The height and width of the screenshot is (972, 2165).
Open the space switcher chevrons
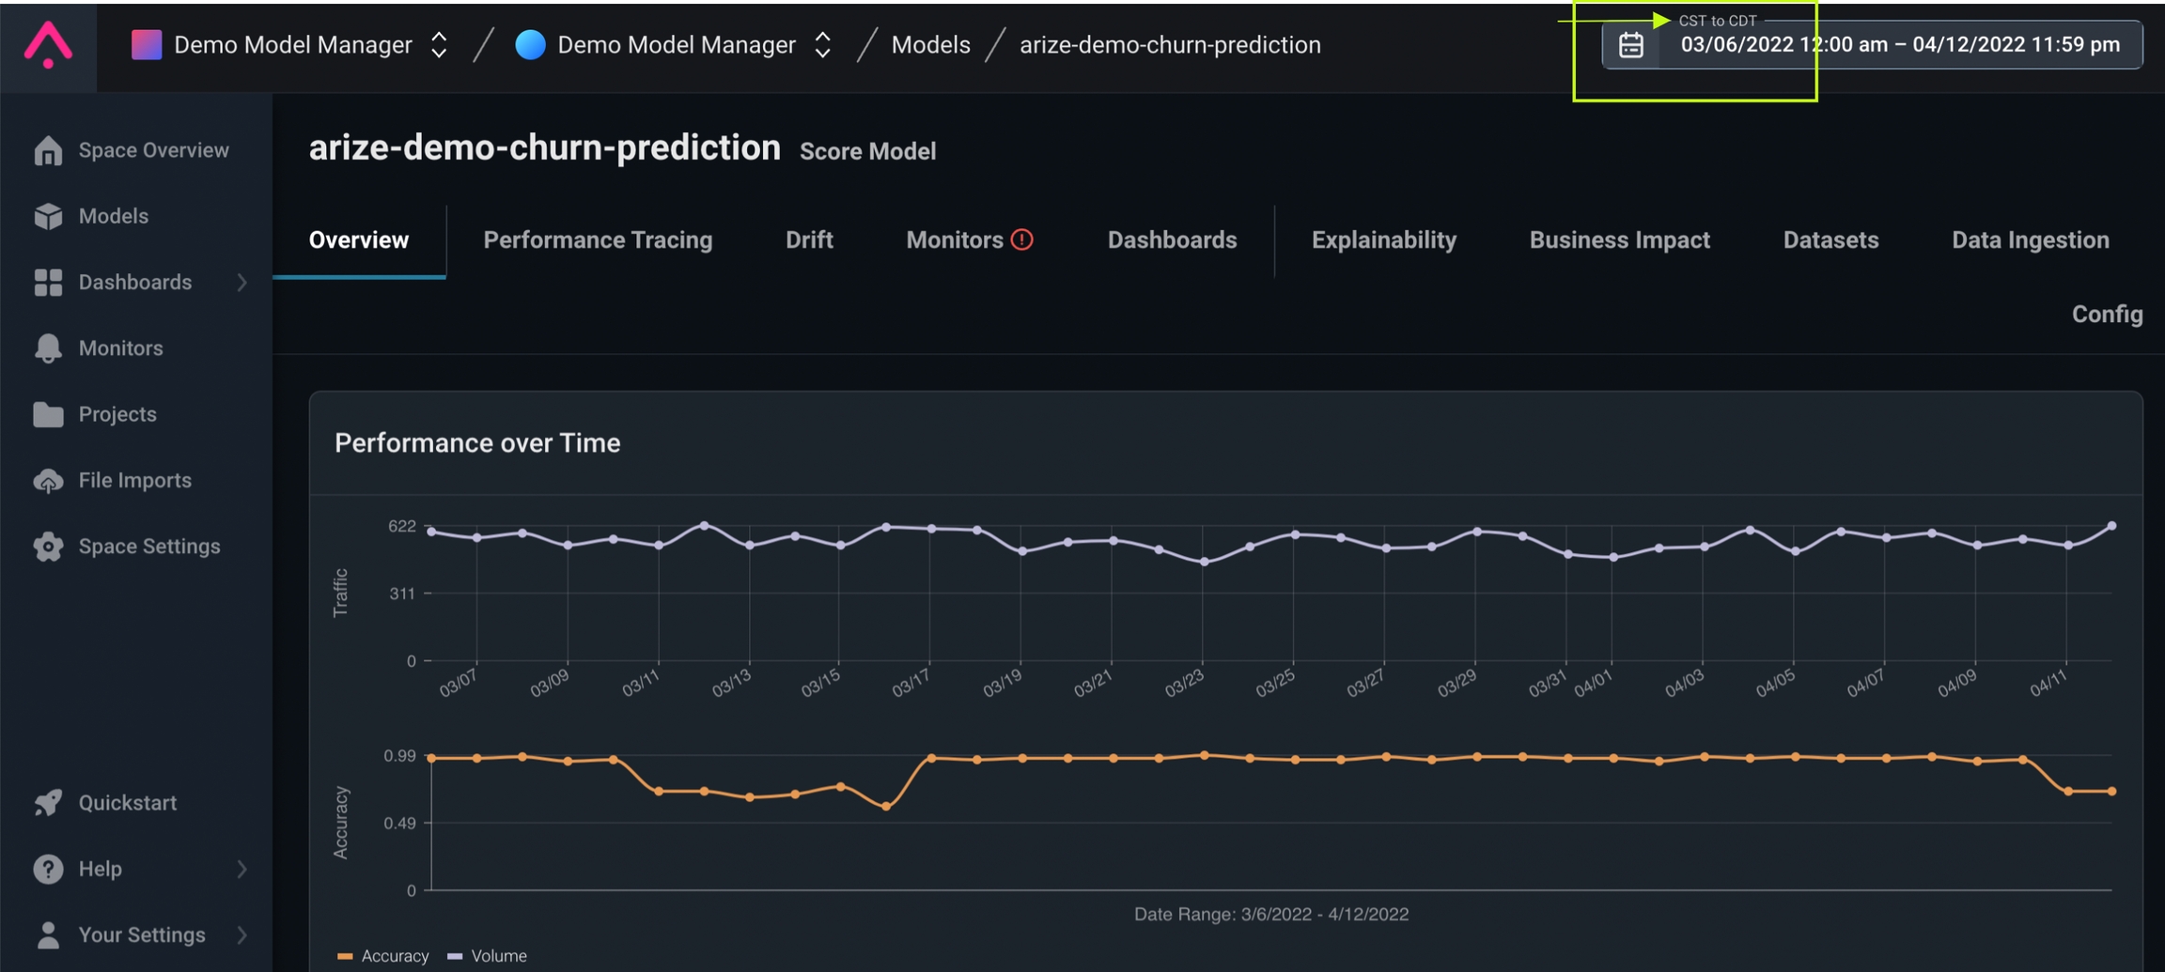822,44
